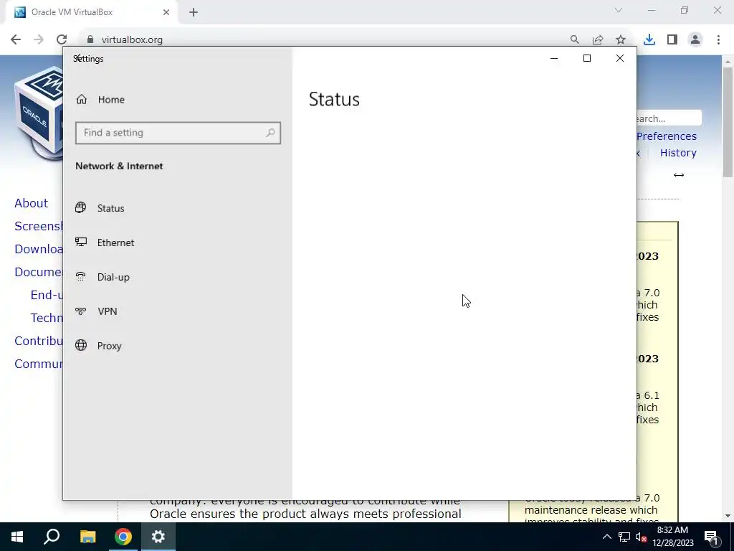This screenshot has width=734, height=551.
Task: Click scrollbar down arrow in Chrome
Action: tap(728, 516)
